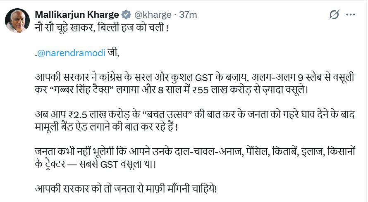Open the Mallikarjun Kharge display name link
This screenshot has width=368, height=202.
[x=77, y=15]
